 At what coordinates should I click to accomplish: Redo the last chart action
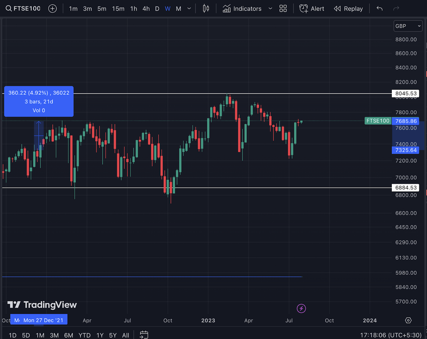(396, 9)
